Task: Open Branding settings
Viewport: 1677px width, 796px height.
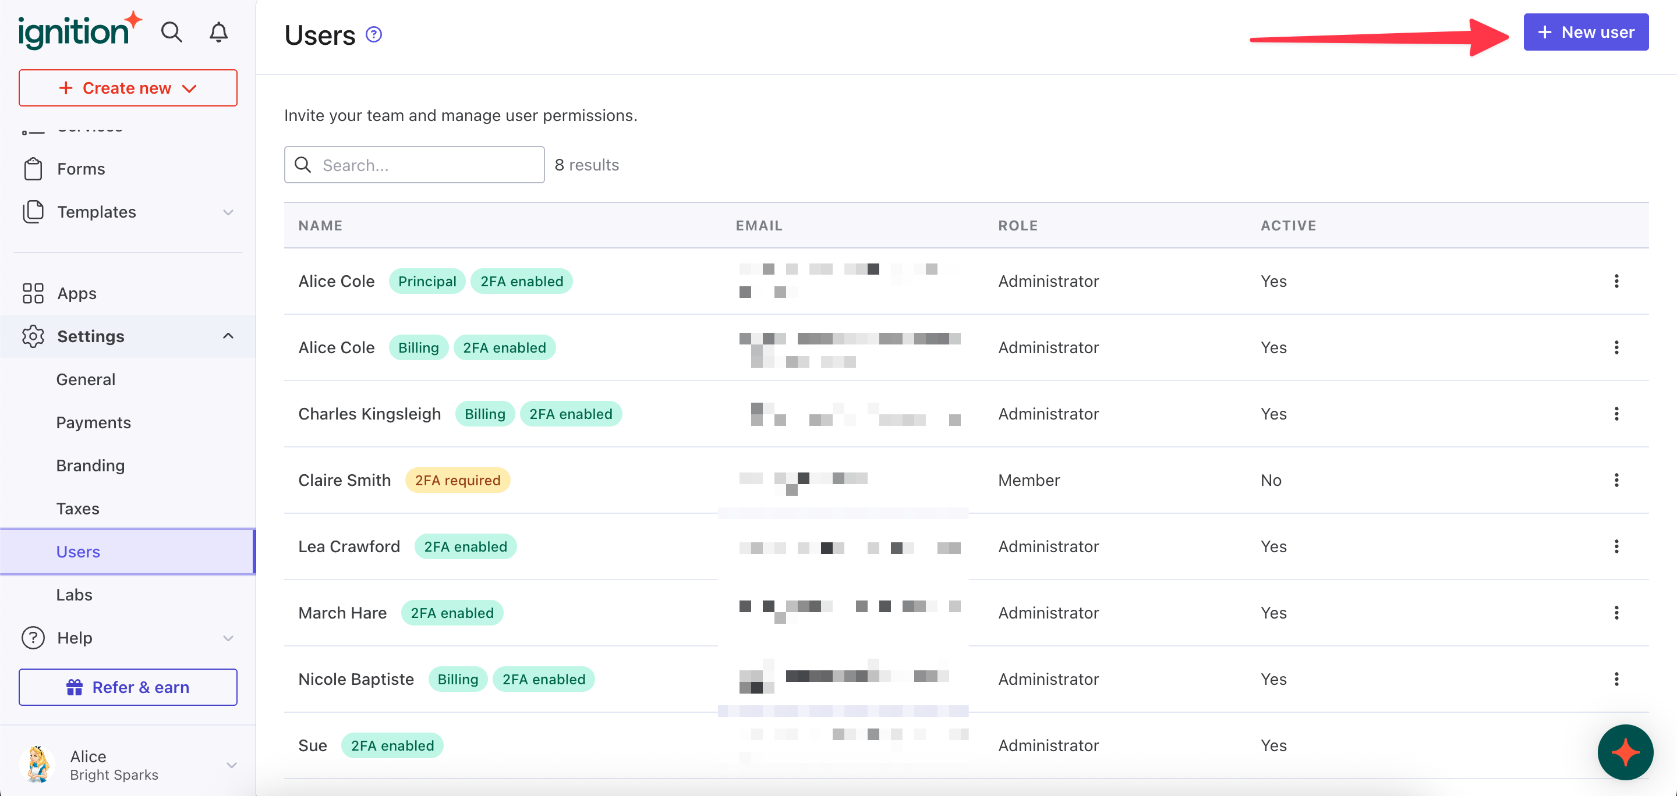Action: pyautogui.click(x=90, y=465)
